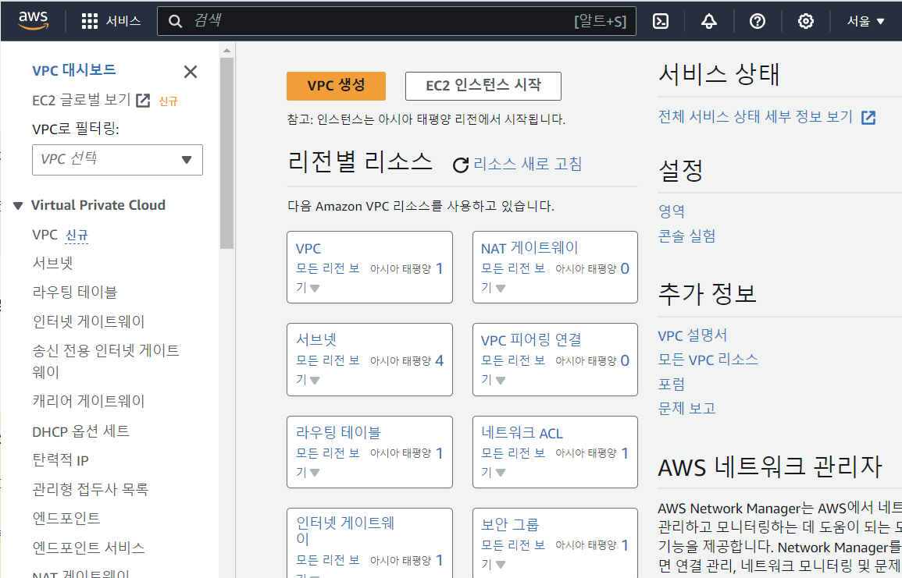
Task: Select 탄력적 IP in the sidebar
Action: [60, 460]
